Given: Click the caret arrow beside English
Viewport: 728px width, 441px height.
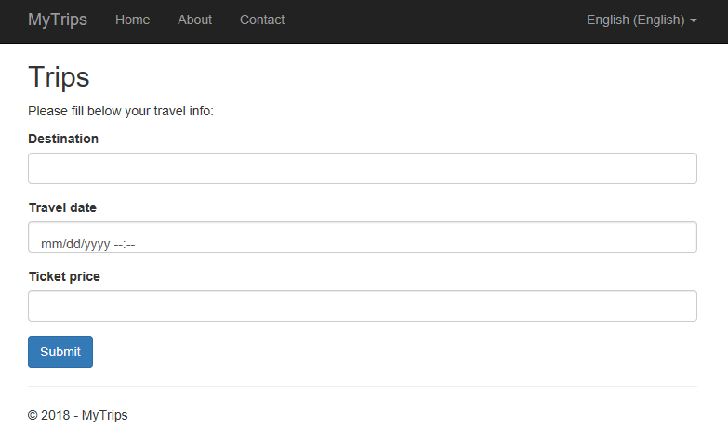Looking at the screenshot, I should (x=694, y=20).
